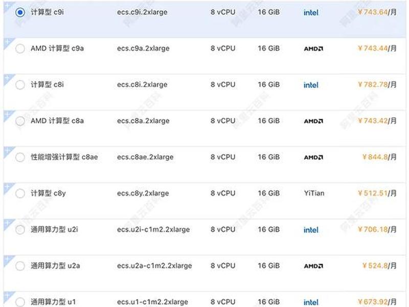The width and height of the screenshot is (409, 307).
Task: Choose the 性能增强计算型 c8ae radio option
Action: tap(20, 157)
